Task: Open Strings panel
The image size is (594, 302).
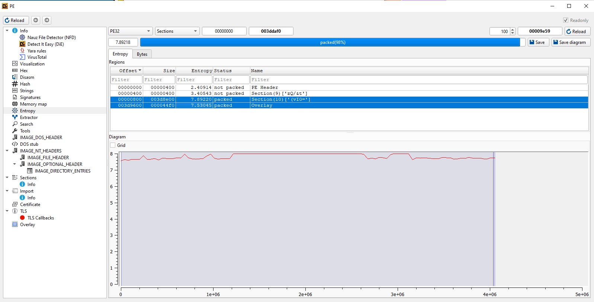Action: [26, 91]
